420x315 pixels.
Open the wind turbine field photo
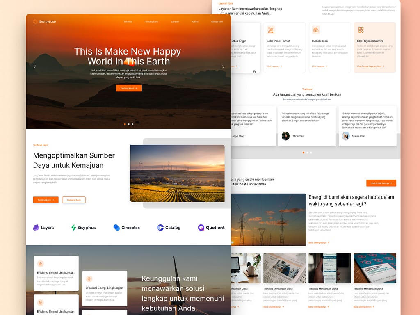[x=177, y=173]
